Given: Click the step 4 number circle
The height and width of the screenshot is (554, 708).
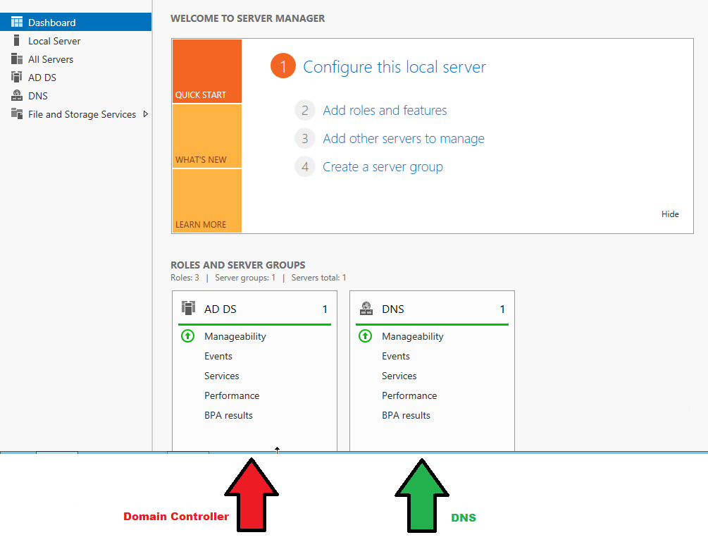Looking at the screenshot, I should tap(305, 167).
